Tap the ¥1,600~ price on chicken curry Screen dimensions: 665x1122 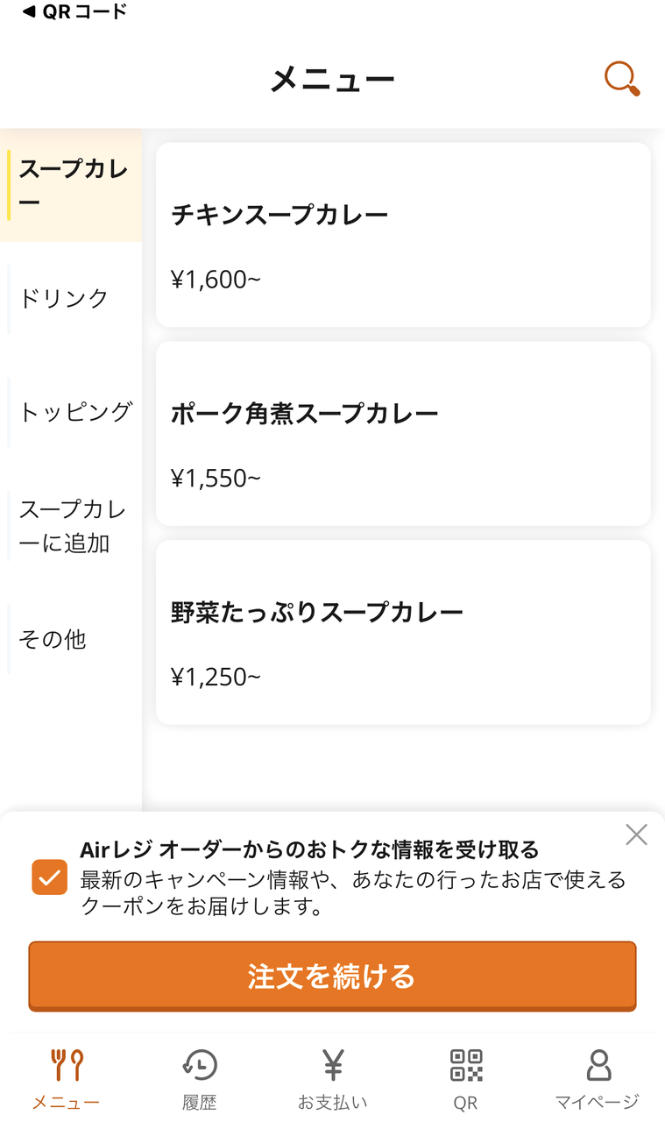coord(216,280)
